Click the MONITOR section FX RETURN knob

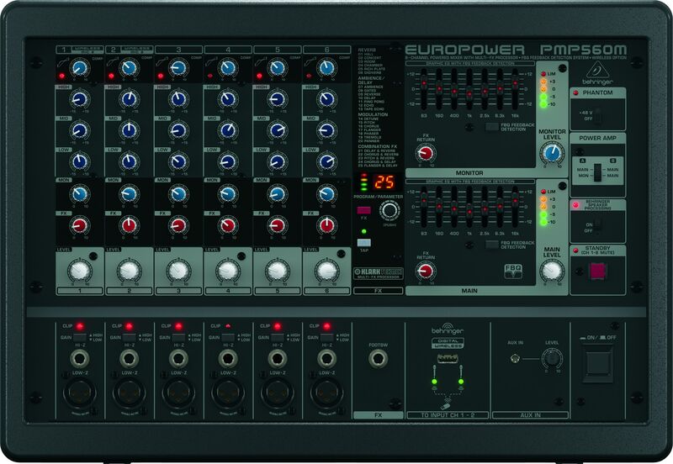(426, 153)
